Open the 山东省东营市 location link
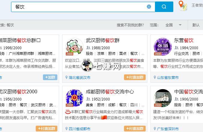This screenshot has height=132, width=203. click(x=168, y=78)
